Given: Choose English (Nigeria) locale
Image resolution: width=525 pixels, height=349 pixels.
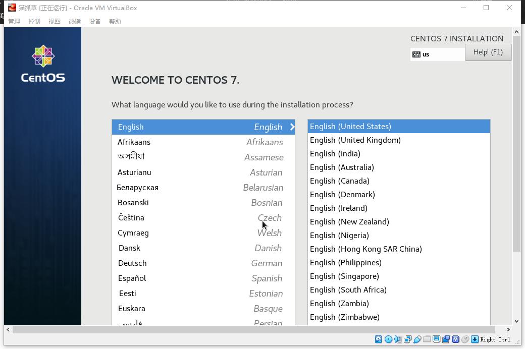Looking at the screenshot, I should 399,235.
